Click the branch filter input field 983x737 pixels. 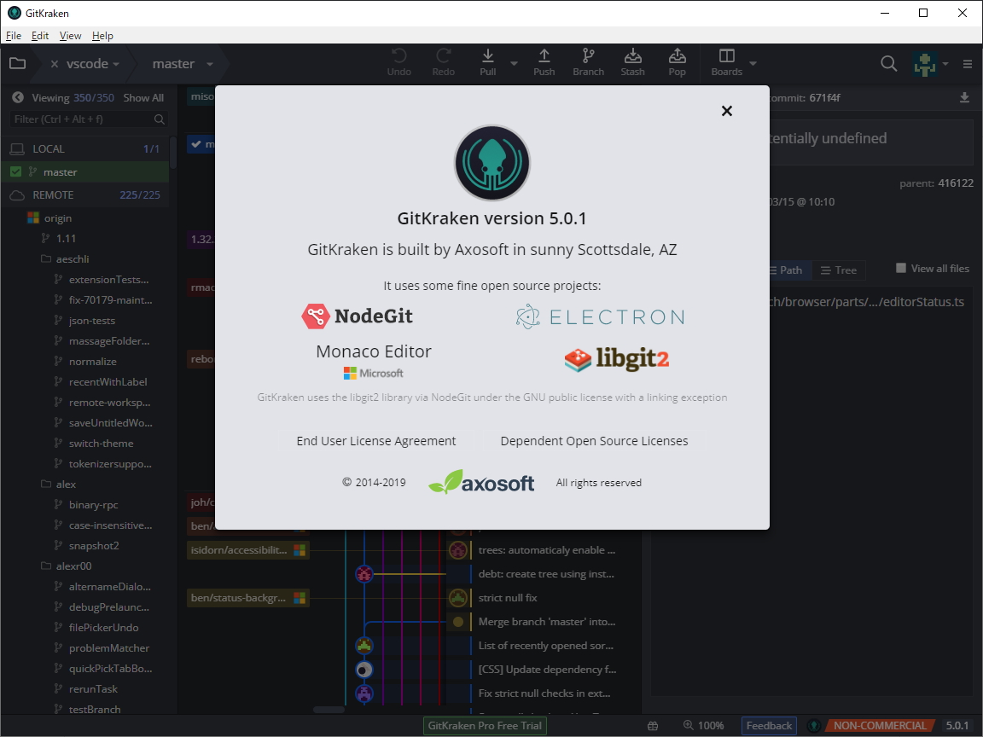coord(77,119)
